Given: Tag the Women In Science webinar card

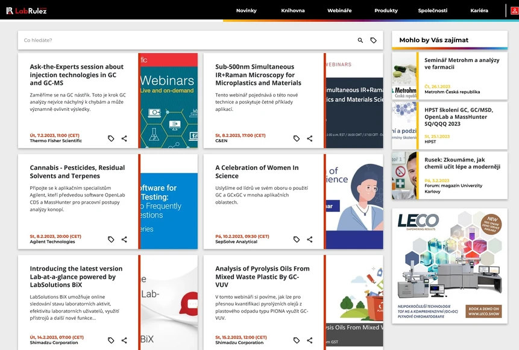Looking at the screenshot, I should [296, 239].
